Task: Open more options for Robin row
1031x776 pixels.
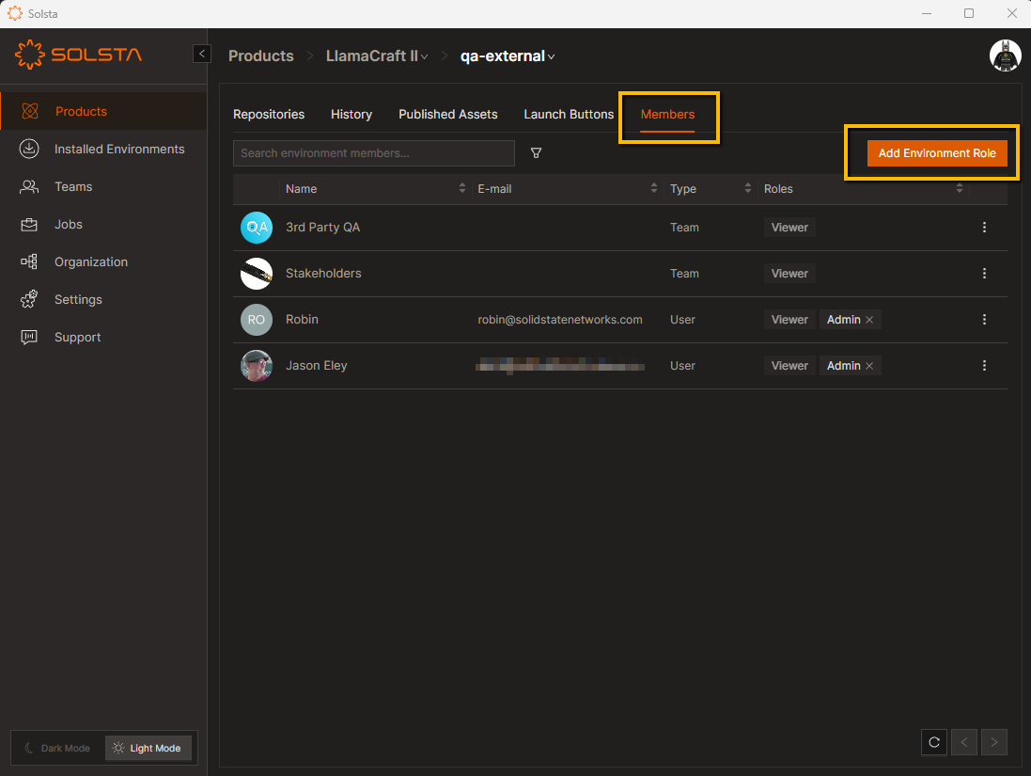Action: point(984,319)
